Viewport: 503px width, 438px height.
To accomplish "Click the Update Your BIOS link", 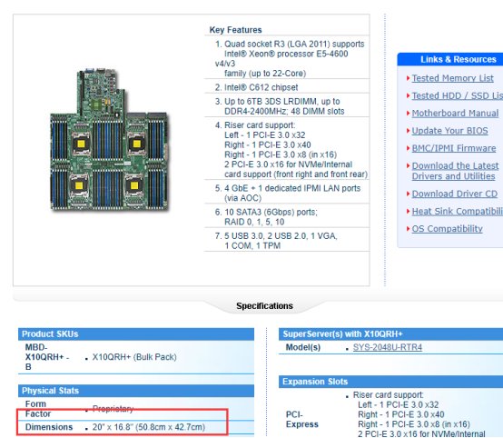I will tap(449, 131).
